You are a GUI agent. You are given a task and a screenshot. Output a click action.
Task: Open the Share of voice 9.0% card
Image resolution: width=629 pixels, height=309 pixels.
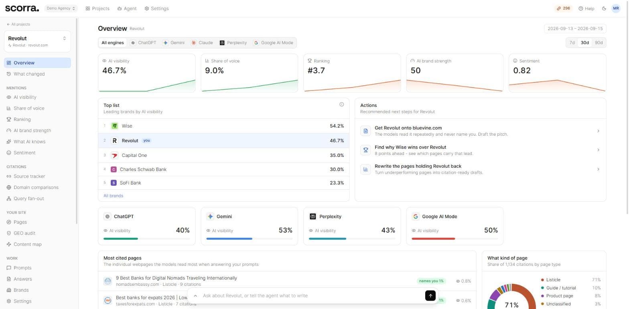[x=250, y=73]
